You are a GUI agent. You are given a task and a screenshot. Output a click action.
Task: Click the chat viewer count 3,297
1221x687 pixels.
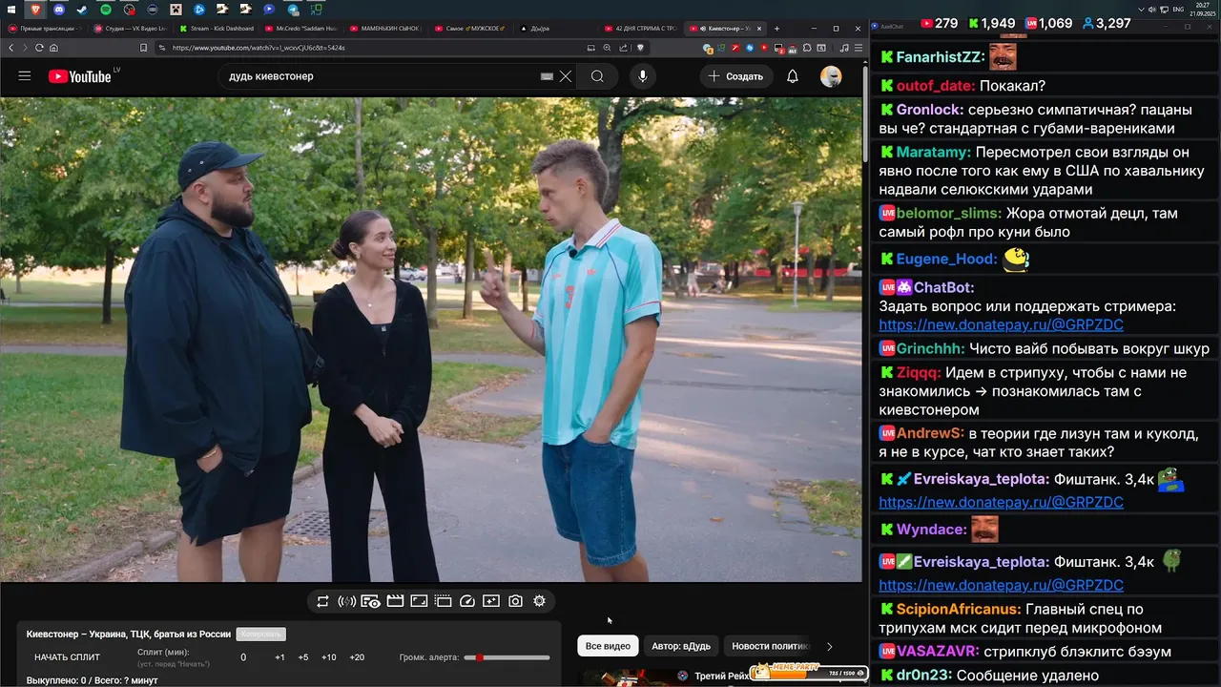[1107, 23]
